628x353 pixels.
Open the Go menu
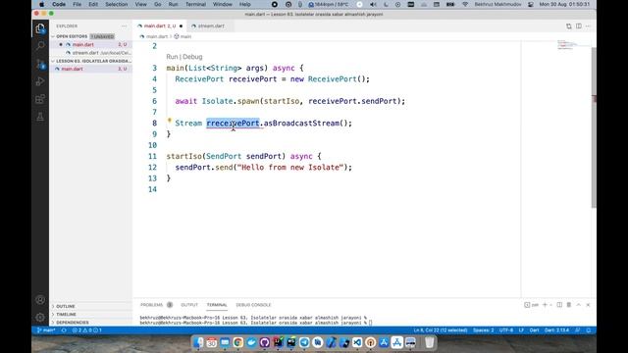click(157, 4)
